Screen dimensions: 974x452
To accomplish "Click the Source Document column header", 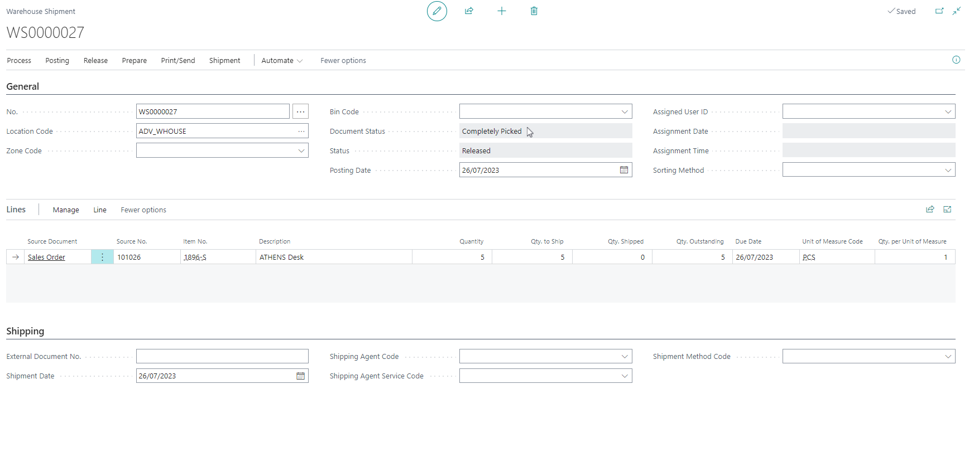I will 52,241.
